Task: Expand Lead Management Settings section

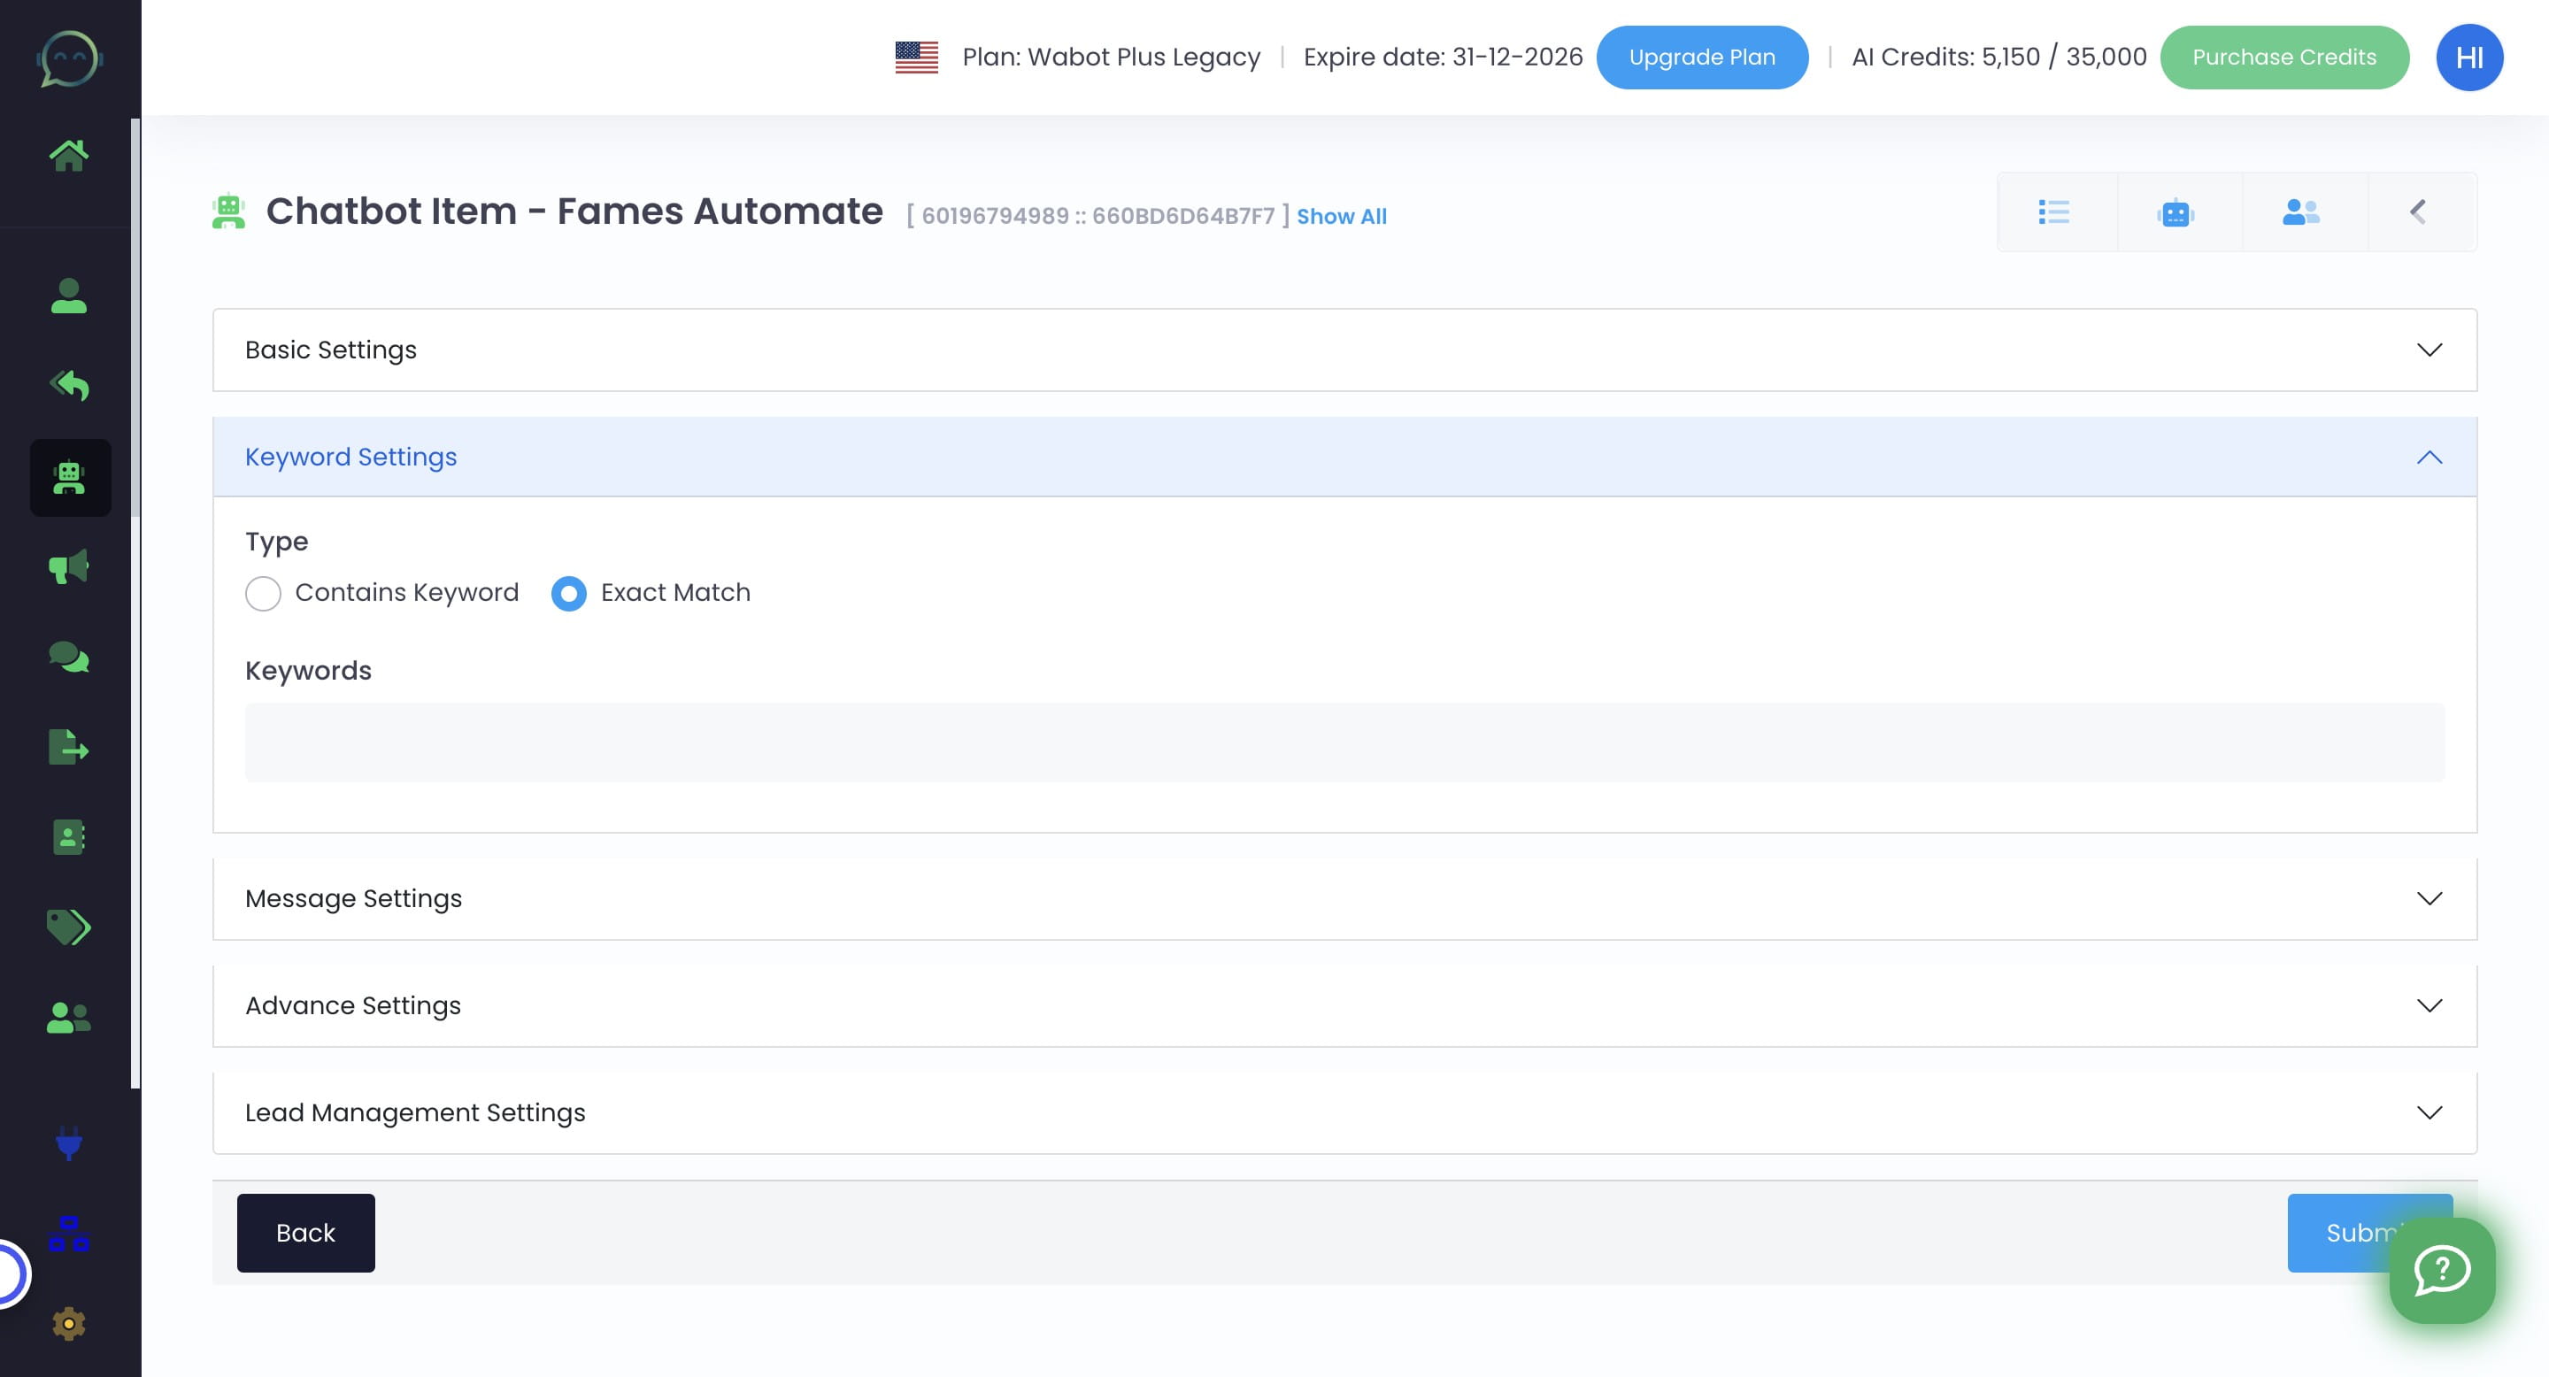Action: [x=1344, y=1113]
